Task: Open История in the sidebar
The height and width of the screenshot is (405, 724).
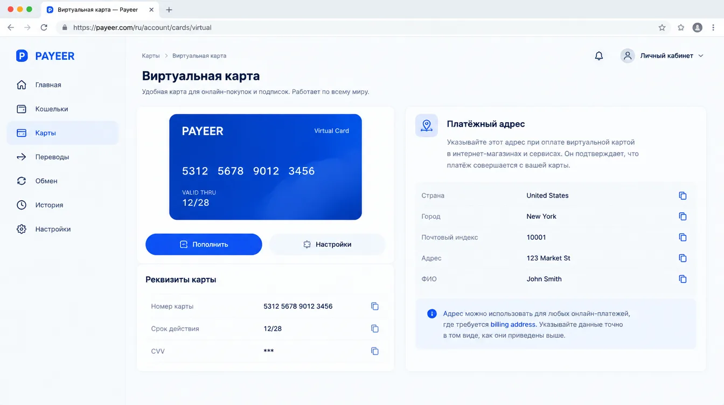Action: [62, 205]
